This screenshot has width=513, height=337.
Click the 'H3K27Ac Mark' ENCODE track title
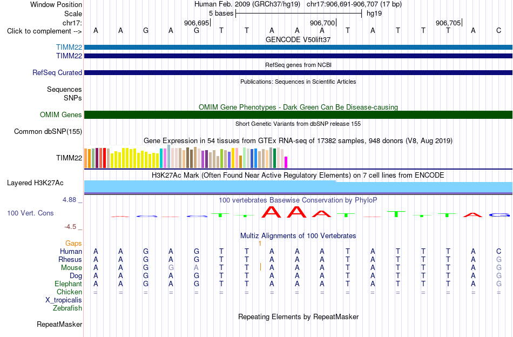pyautogui.click(x=298, y=175)
